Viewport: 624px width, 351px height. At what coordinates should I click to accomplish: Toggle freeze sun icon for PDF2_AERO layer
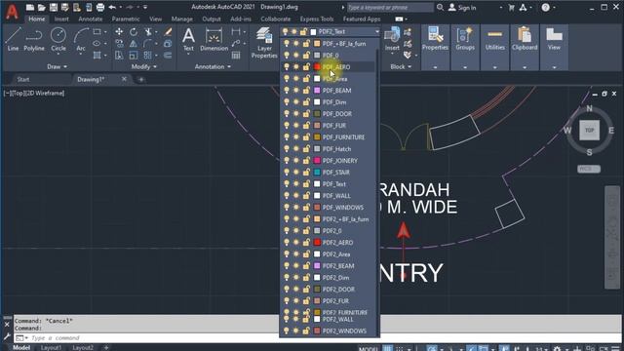296,243
